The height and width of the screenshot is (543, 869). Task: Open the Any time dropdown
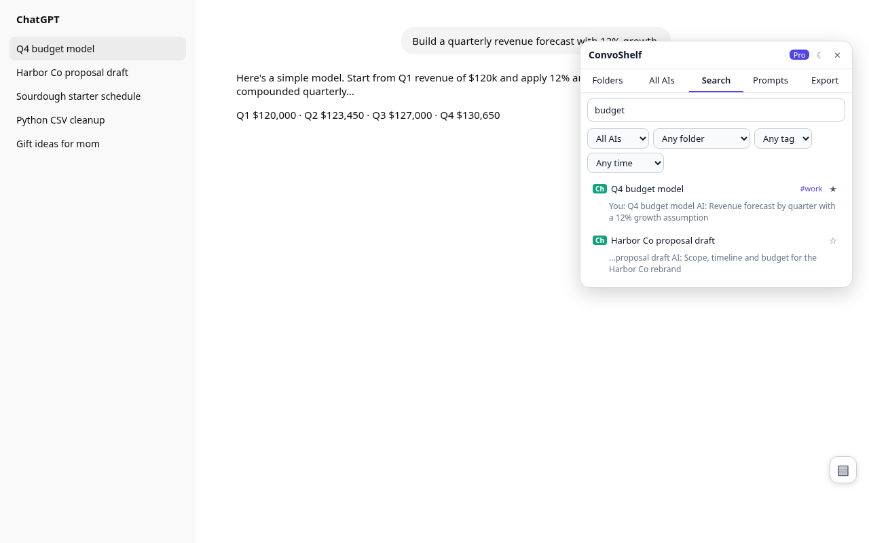[x=625, y=163]
